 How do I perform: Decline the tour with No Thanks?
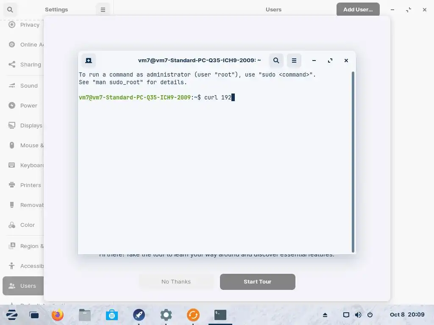pos(176,281)
